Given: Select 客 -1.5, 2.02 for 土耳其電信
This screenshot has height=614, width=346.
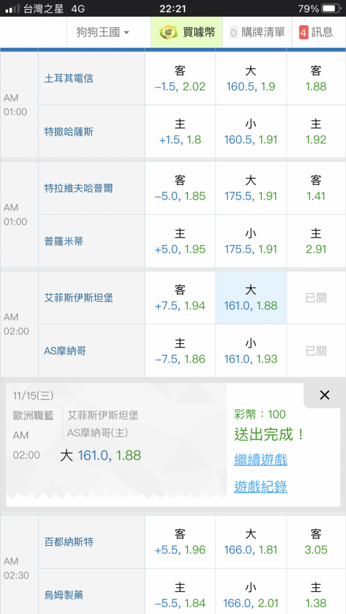Looking at the screenshot, I should (180, 79).
